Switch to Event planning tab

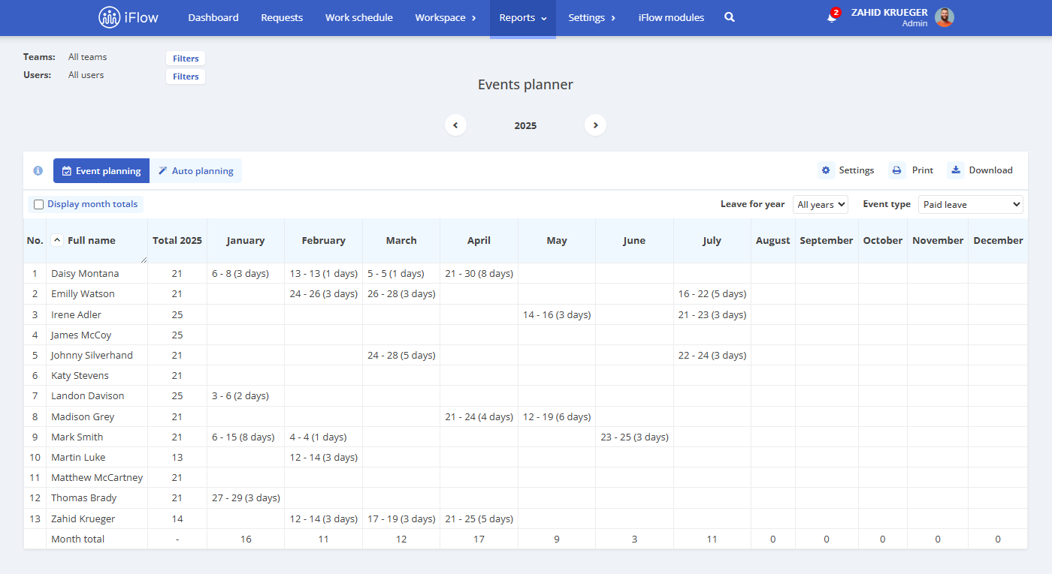tap(101, 171)
